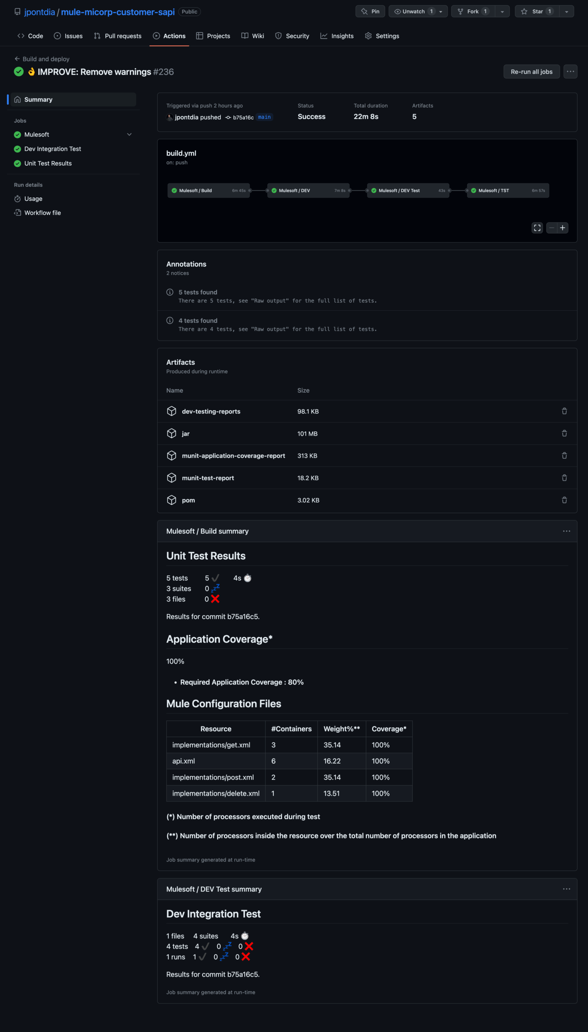Open Mulesoft / Build summary options menu
Viewport: 588px width, 1032px height.
click(567, 531)
